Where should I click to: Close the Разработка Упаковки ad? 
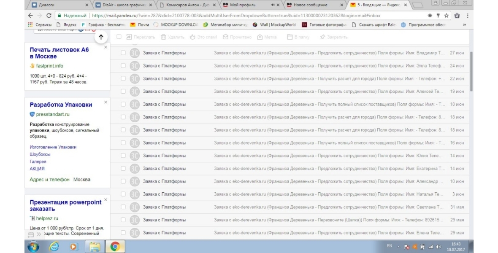(106, 102)
